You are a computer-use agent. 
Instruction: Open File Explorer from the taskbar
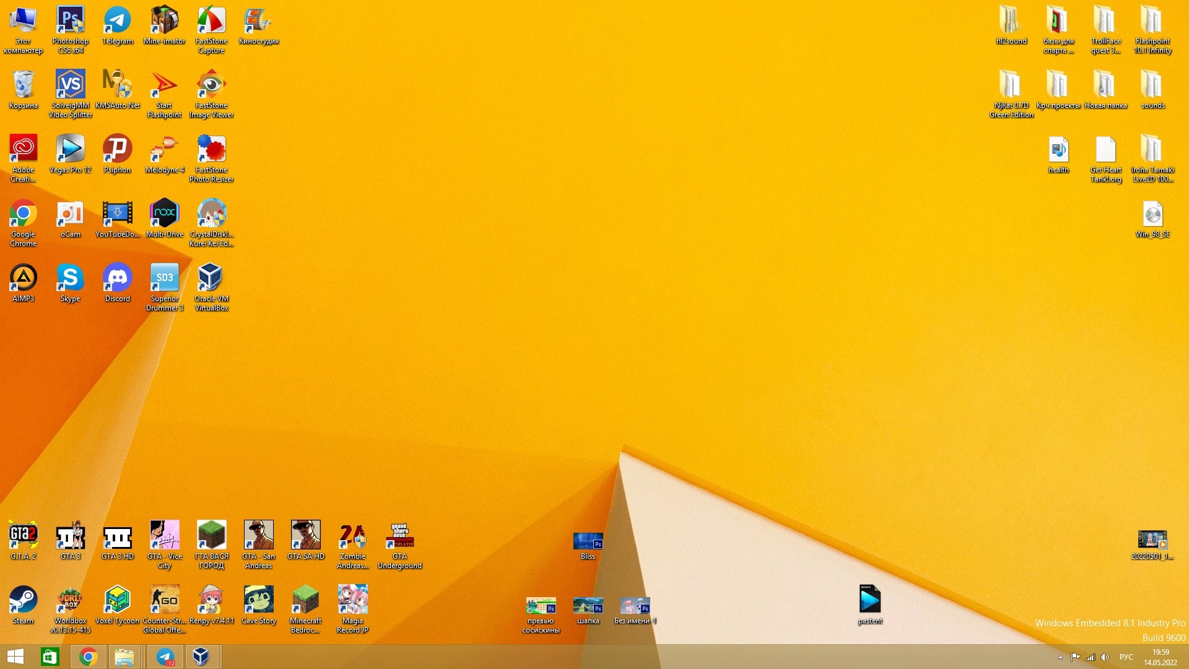point(124,657)
